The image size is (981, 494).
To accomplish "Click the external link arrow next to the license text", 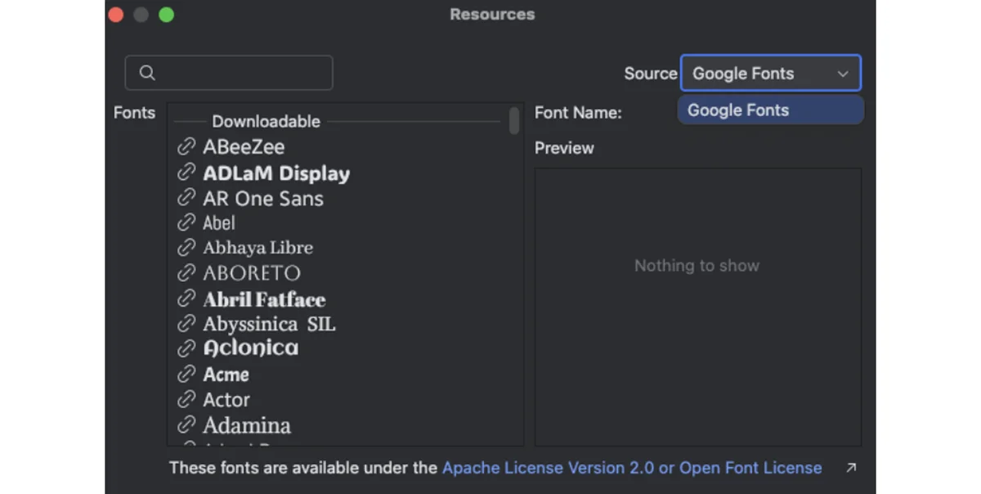I will [851, 468].
